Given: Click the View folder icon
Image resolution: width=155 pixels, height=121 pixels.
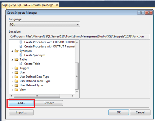Looking at the screenshot, I should click(16, 90).
